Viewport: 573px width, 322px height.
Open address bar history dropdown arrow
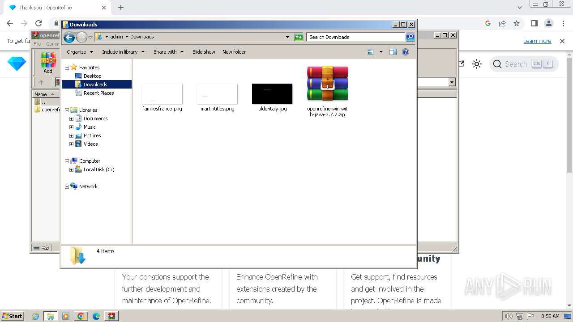click(287, 37)
